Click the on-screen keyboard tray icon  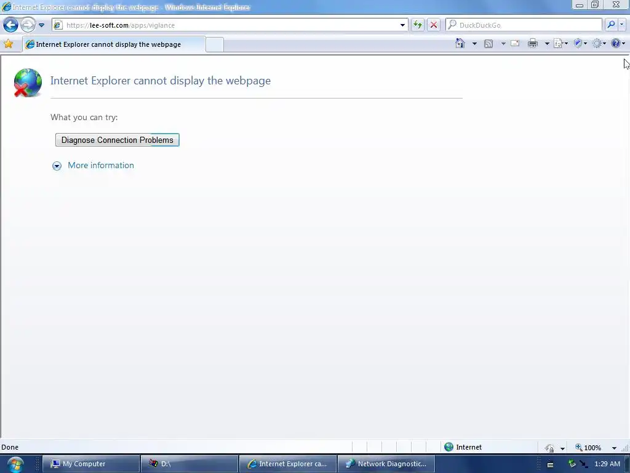(x=551, y=464)
